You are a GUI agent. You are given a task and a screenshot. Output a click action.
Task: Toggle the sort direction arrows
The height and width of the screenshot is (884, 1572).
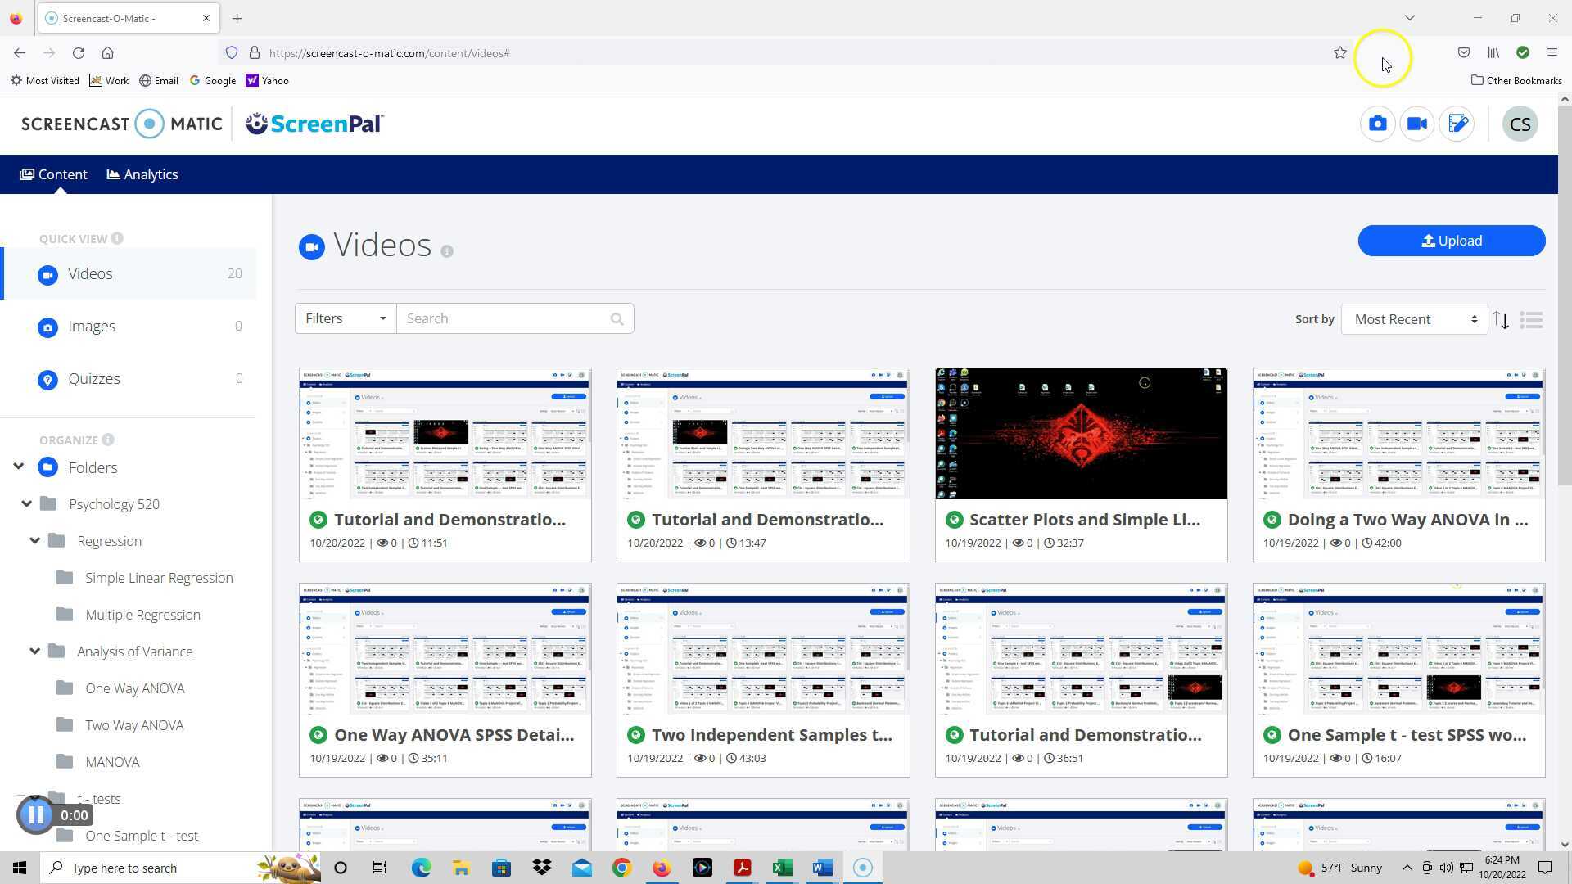coord(1501,320)
